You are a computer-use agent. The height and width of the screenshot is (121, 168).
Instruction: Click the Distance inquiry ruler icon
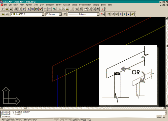coord(67,9)
